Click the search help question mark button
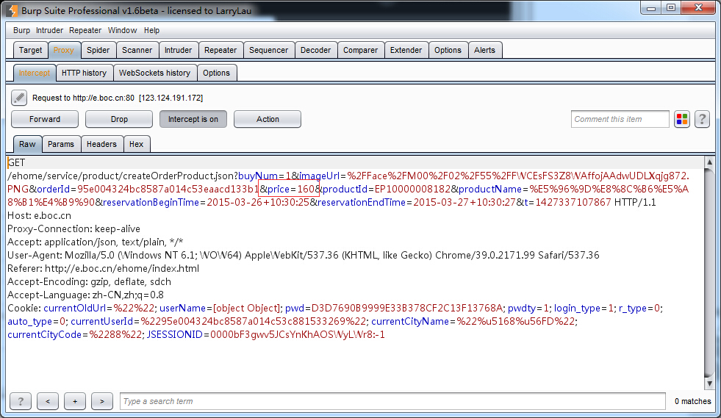Image resolution: width=721 pixels, height=418 pixels. 21,401
